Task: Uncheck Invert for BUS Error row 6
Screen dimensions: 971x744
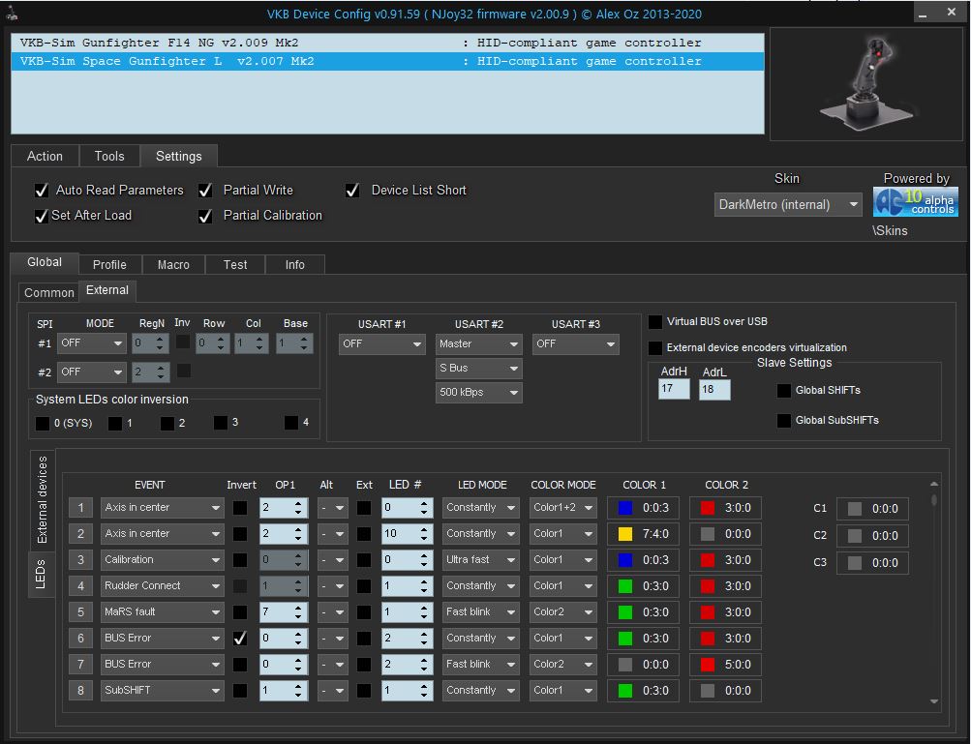Action: click(x=239, y=639)
